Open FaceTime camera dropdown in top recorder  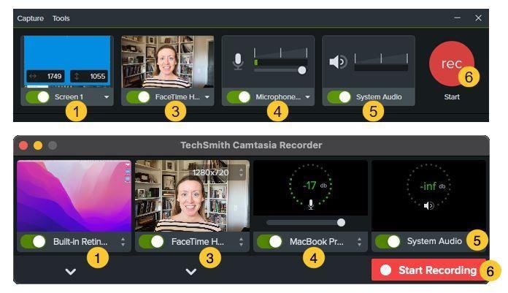pos(207,97)
